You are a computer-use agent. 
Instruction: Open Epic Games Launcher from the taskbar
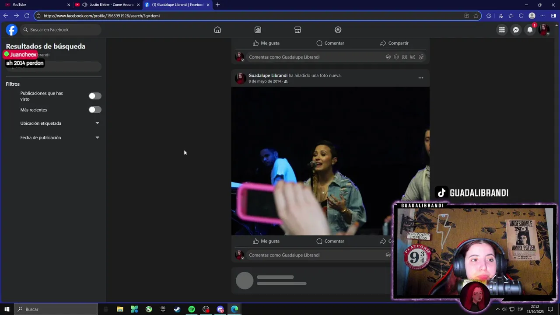coord(163,309)
